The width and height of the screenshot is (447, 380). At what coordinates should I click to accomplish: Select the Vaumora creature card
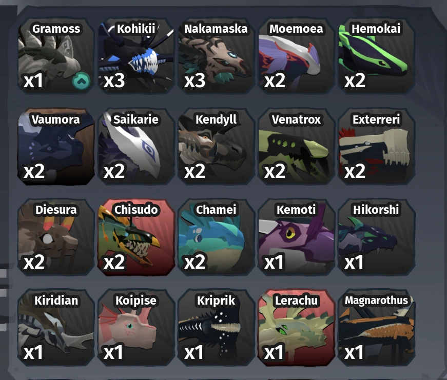click(x=56, y=147)
